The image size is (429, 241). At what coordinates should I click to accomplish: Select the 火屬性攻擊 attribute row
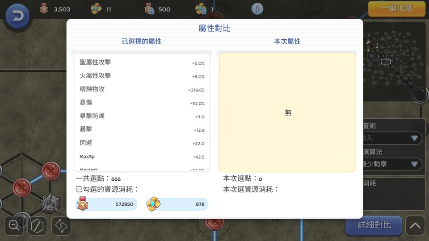142,76
